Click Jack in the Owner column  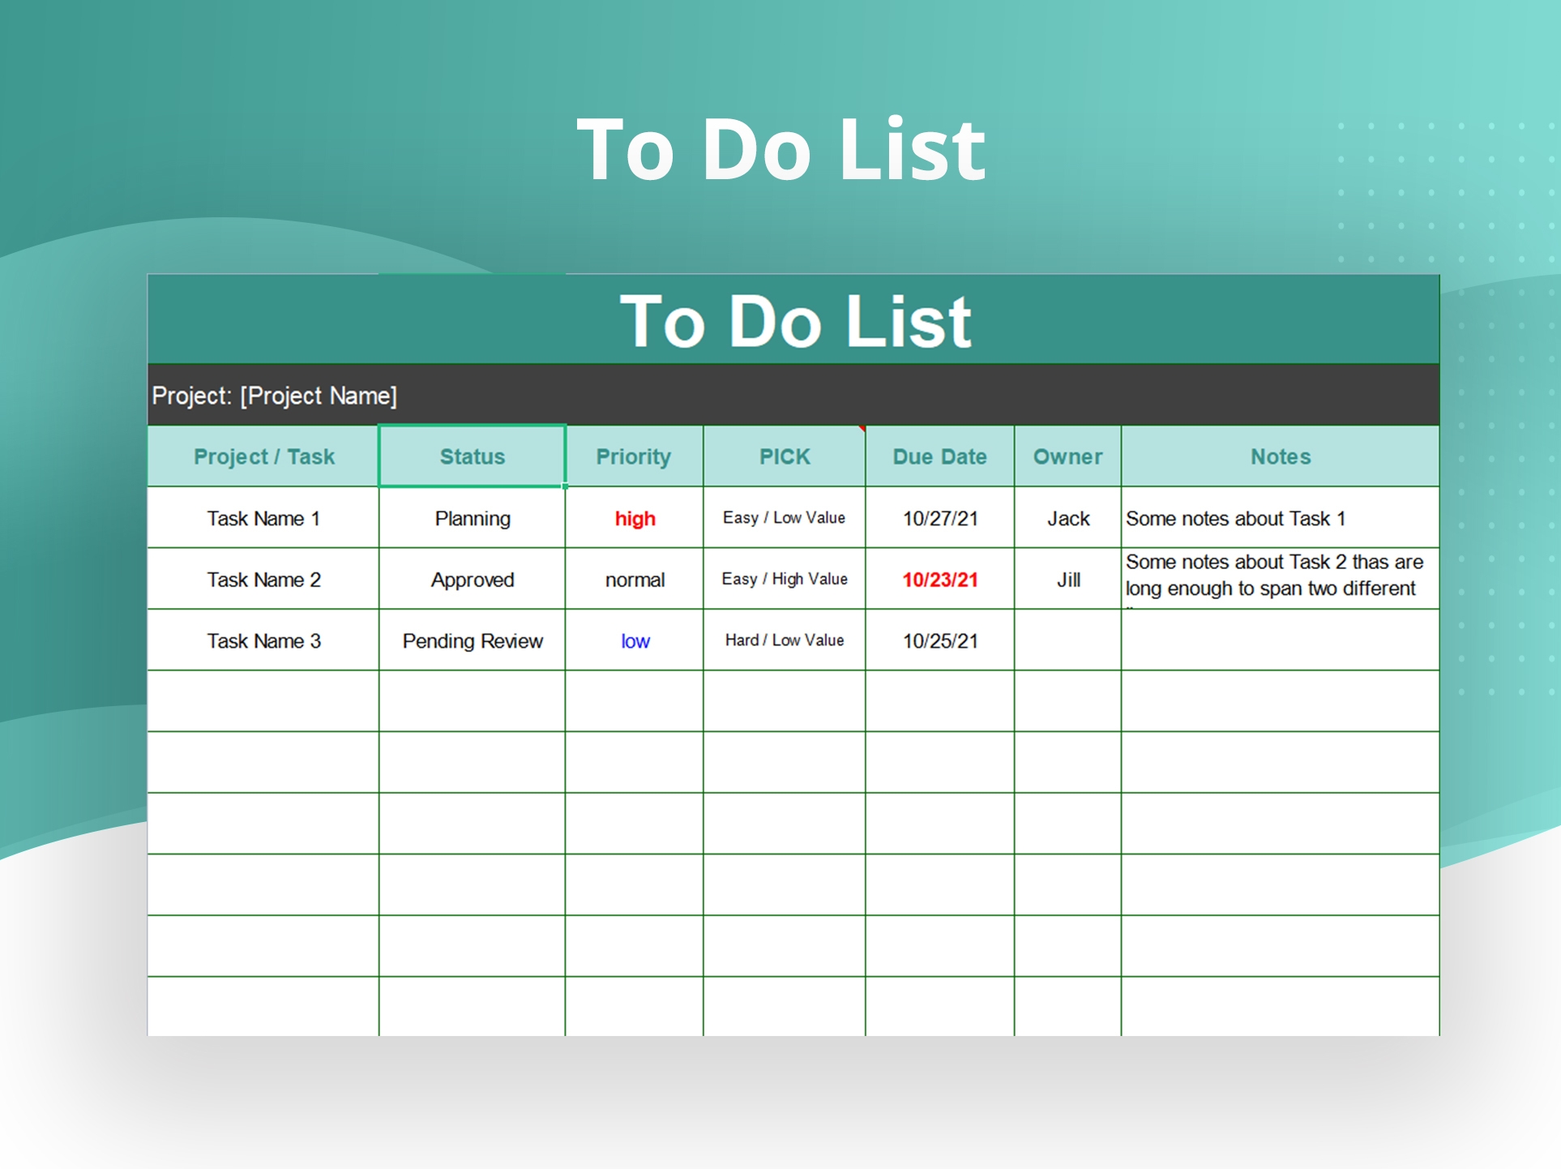(1067, 518)
